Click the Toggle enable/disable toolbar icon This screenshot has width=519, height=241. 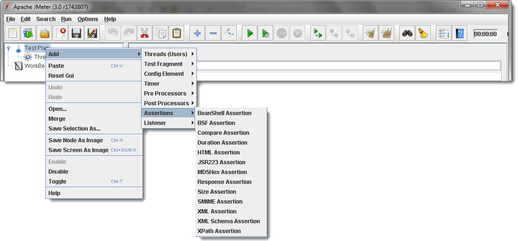point(229,33)
